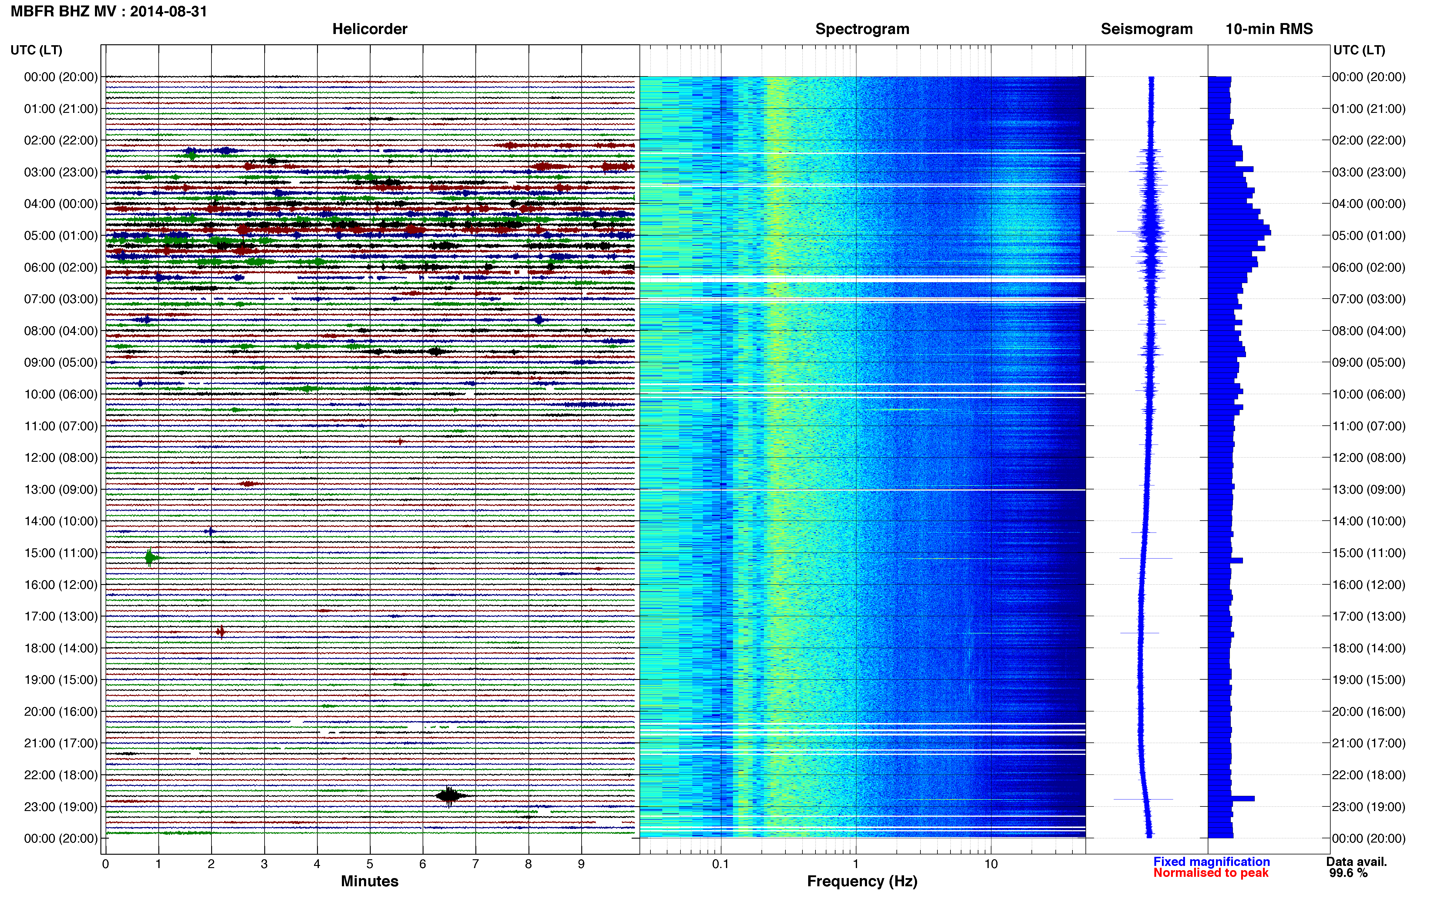1438x899 pixels.
Task: Click the 'Normalised to peak' legend text
Action: [x=1211, y=873]
